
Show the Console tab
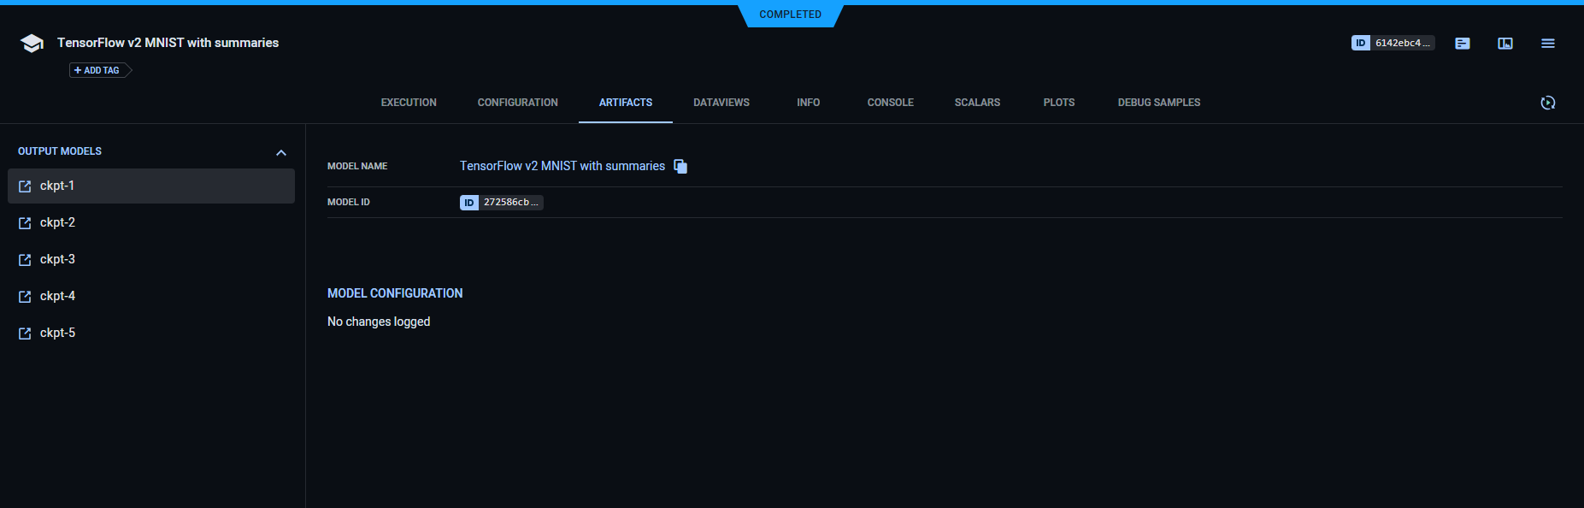[x=890, y=103]
